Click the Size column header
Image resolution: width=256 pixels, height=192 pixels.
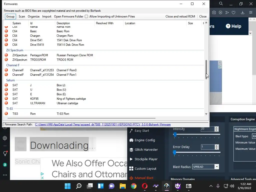190,23
